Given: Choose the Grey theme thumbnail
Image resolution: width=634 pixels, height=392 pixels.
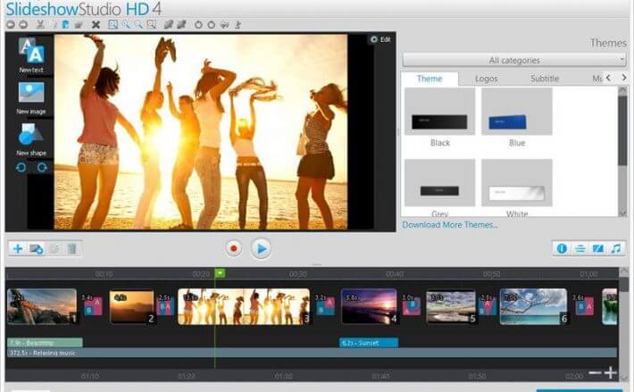Looking at the screenshot, I should point(440,183).
